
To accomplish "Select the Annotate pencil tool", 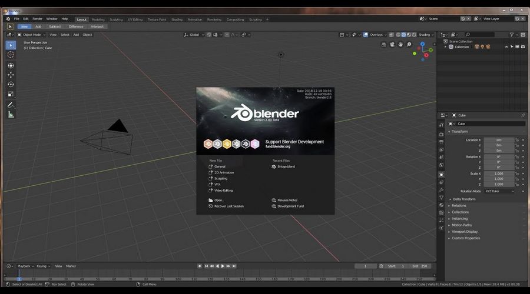I will (x=11, y=105).
